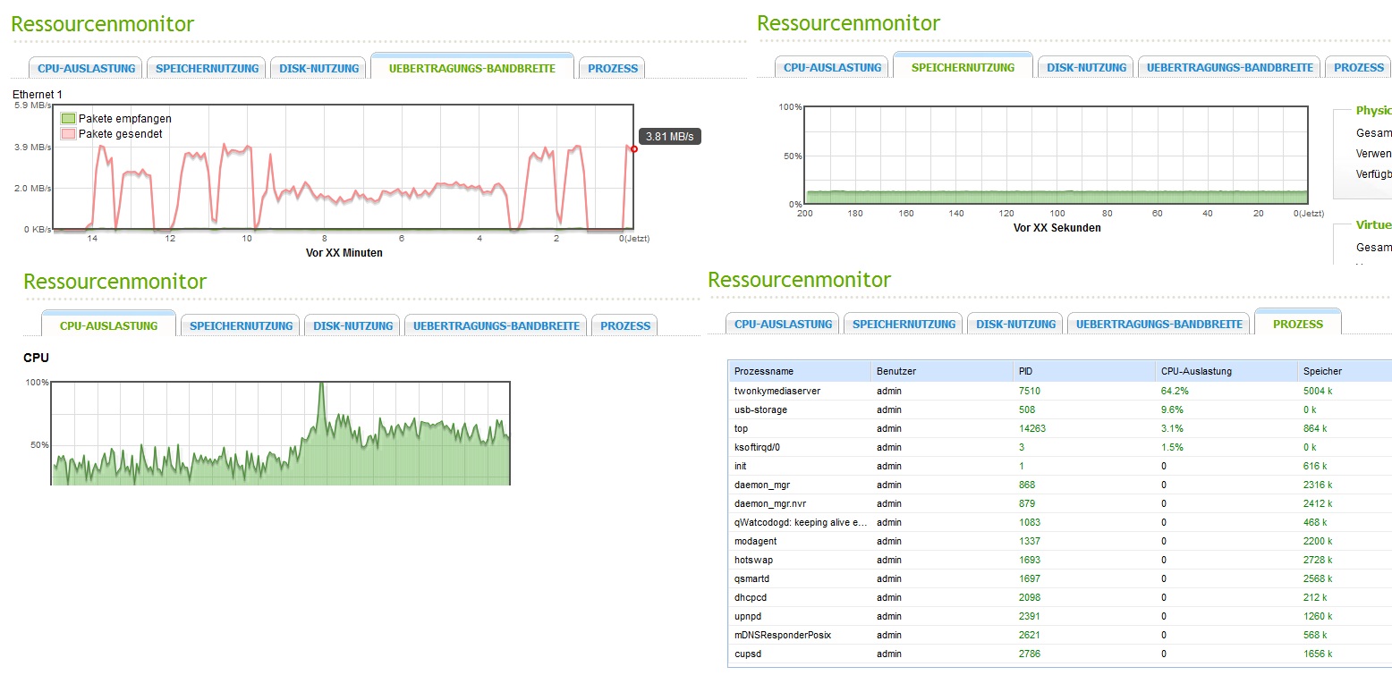The image size is (1392, 692).
Task: Open Disk-Nutzung tab above the process table
Action: [x=1015, y=324]
